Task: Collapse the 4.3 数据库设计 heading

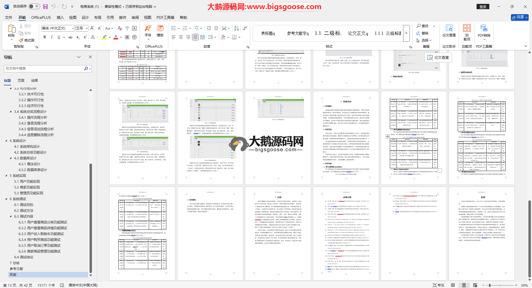Action: [11, 158]
